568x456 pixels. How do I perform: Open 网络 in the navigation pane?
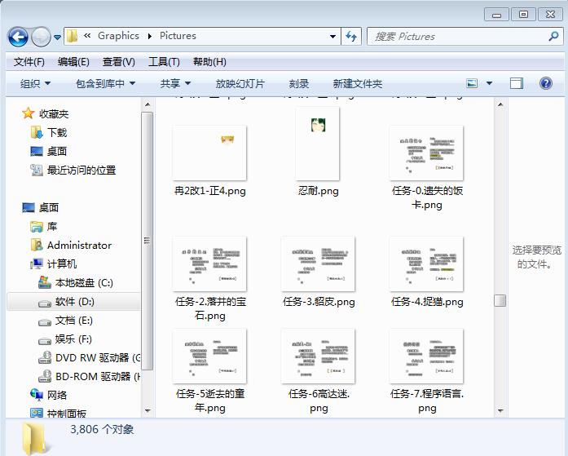57,395
